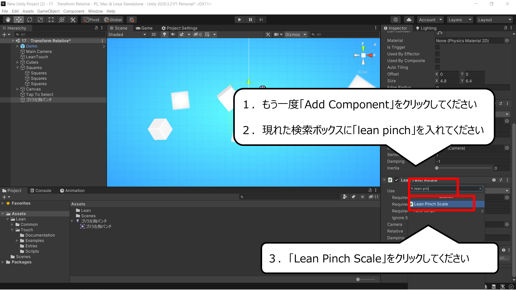516x290 pixels.
Task: Select the Move tool
Action: click(19, 20)
